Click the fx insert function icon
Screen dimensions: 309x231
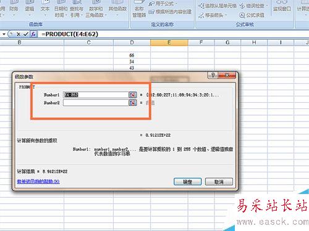pos(33,34)
